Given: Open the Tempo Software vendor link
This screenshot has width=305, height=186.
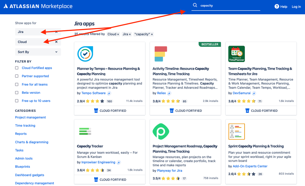Looking at the screenshot, I should pos(93,93).
